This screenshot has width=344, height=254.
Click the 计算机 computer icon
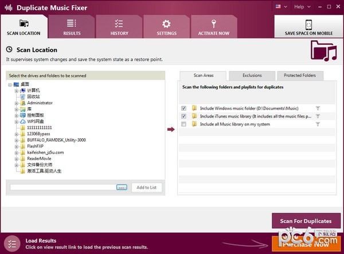pyautogui.click(x=23, y=91)
